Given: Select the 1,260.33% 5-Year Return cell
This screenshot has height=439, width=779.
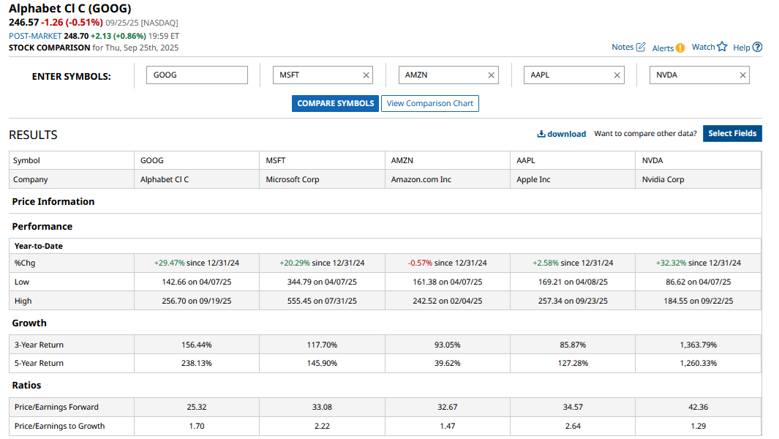Looking at the screenshot, I should [x=699, y=363].
